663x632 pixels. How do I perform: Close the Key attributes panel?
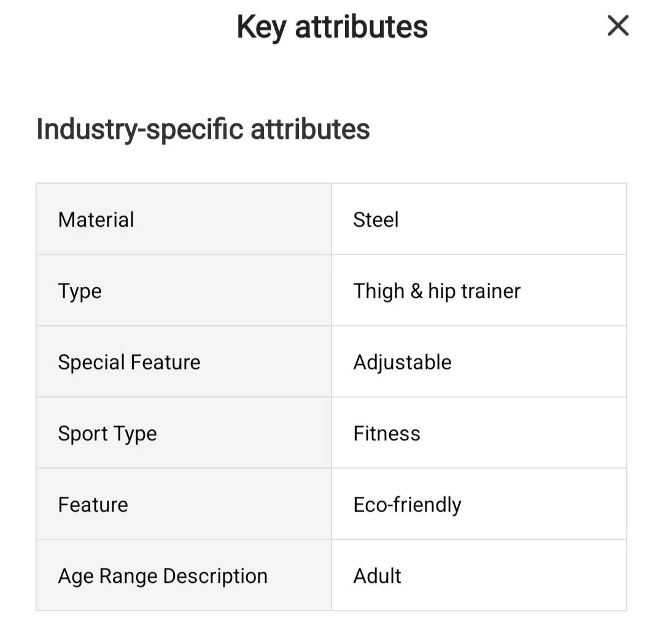click(618, 26)
